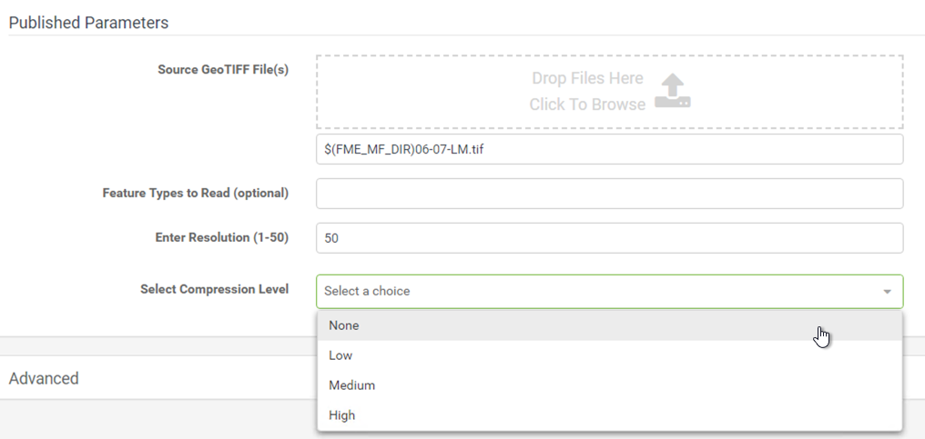Screen dimensions: 925x439
Task: Open the 'Select a choice' combo box
Action: pos(609,291)
